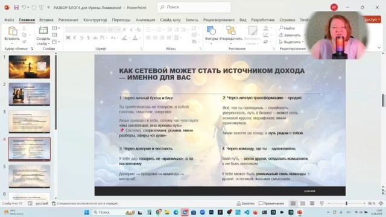Click the Shape outline icon

[x=265, y=35]
